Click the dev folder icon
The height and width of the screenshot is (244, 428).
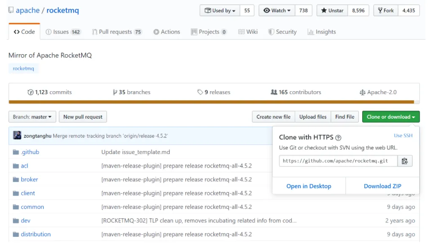pos(16,220)
